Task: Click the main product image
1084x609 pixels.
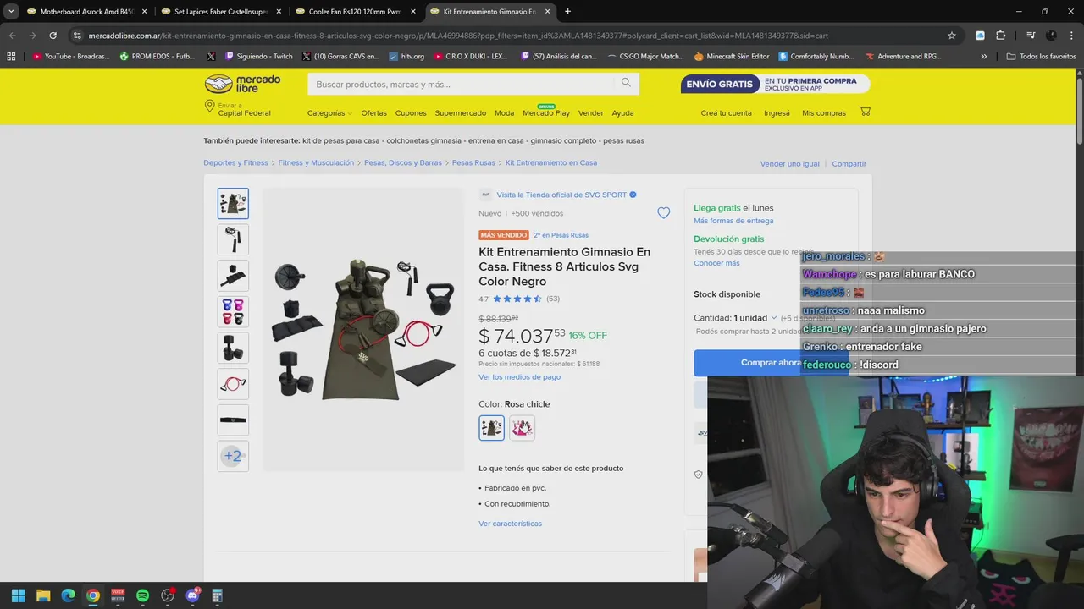Action: coord(364,328)
